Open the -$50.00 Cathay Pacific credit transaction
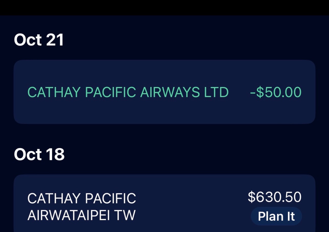 coord(164,92)
